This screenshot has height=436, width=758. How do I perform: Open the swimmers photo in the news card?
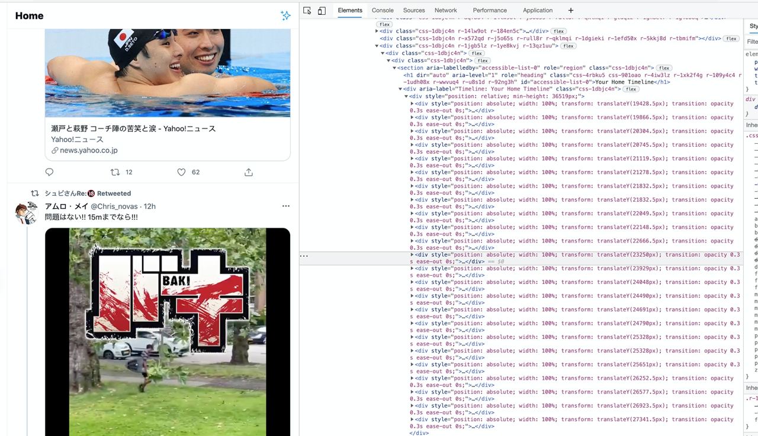(168, 73)
